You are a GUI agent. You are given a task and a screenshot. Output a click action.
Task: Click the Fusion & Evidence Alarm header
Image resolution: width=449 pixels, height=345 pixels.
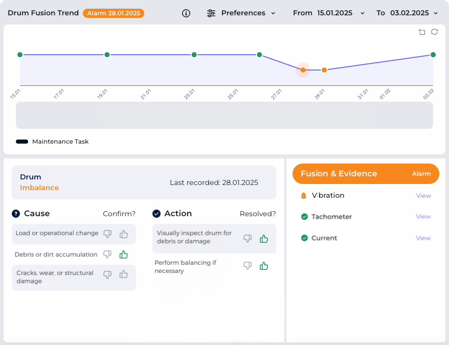(x=366, y=174)
